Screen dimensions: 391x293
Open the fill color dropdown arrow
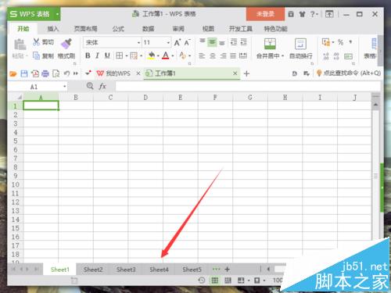tap(158, 55)
